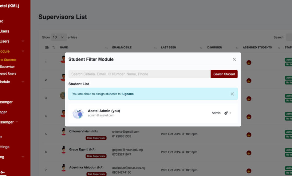Type in the student search criteria field
The height and width of the screenshot is (176, 292).
coord(139,74)
